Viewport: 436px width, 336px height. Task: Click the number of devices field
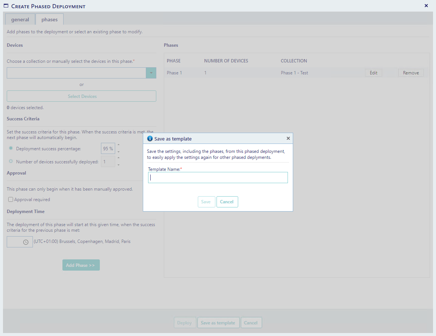point(108,161)
